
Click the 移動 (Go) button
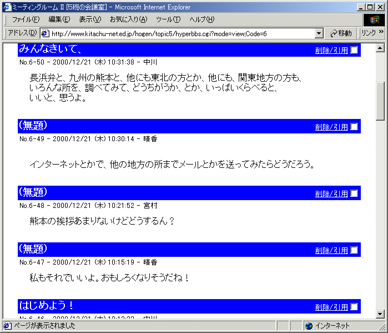341,33
